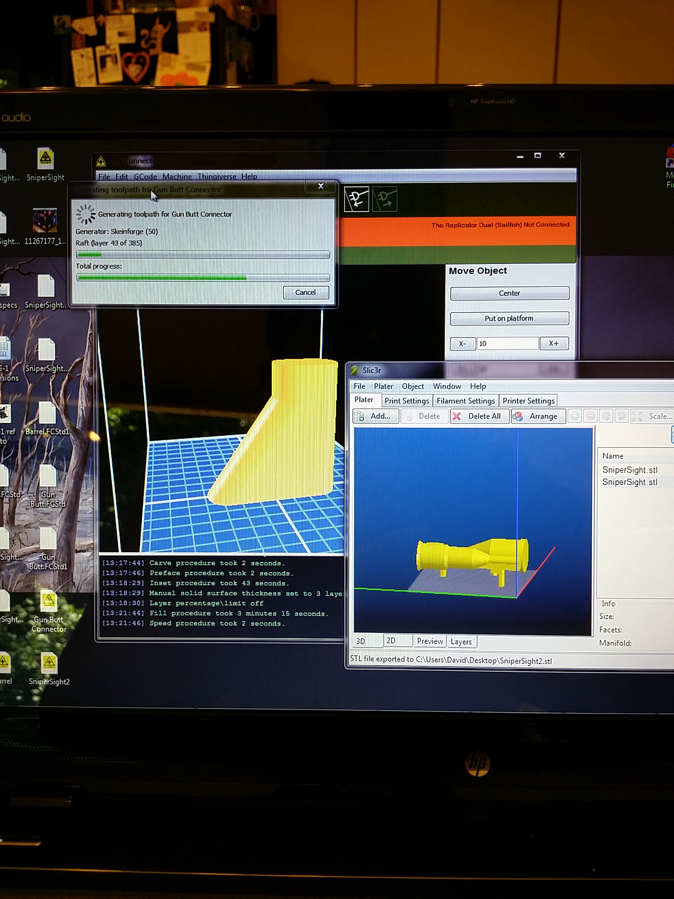Click the X- move button

pyautogui.click(x=462, y=343)
